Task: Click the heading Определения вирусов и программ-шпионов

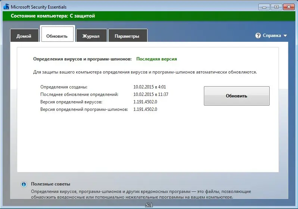Action: click(x=82, y=59)
